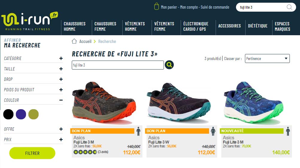Select the purple color swatch
Screen dimensions: 300x168
click(21, 114)
